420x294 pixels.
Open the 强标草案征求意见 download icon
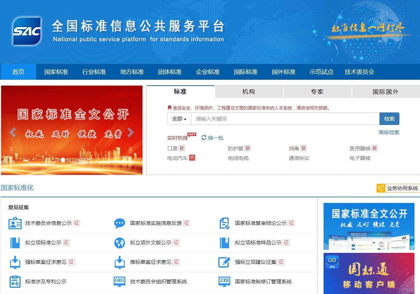15,262
